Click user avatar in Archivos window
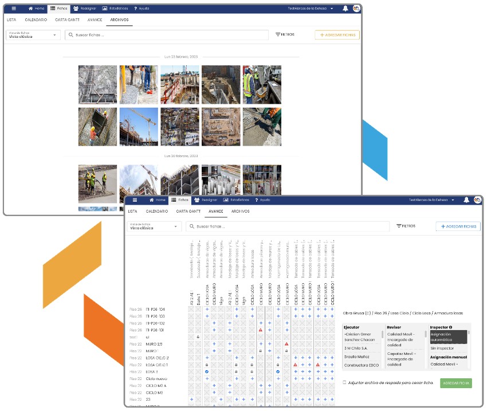 click(x=356, y=9)
